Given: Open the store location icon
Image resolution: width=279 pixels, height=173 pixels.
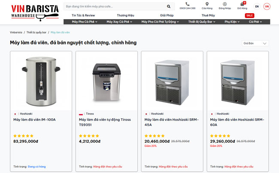Looking at the screenshot, I should click(207, 4).
